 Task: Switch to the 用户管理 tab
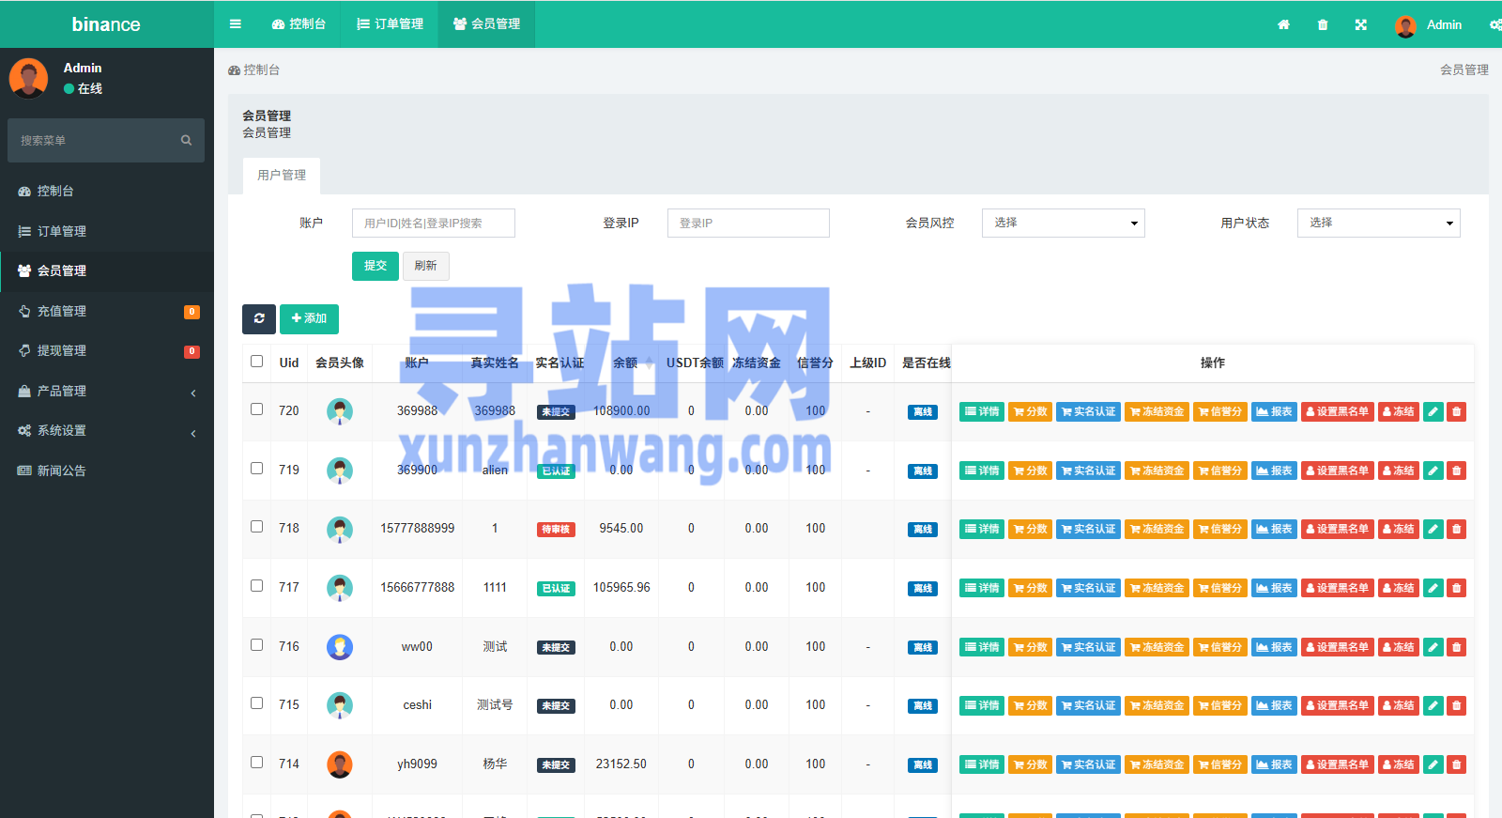click(x=282, y=176)
